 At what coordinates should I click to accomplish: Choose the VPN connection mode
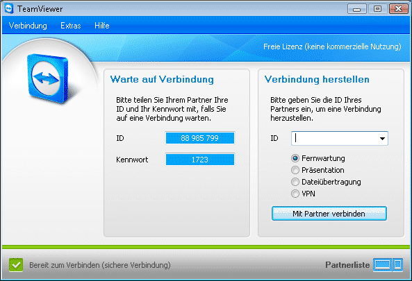pos(295,194)
